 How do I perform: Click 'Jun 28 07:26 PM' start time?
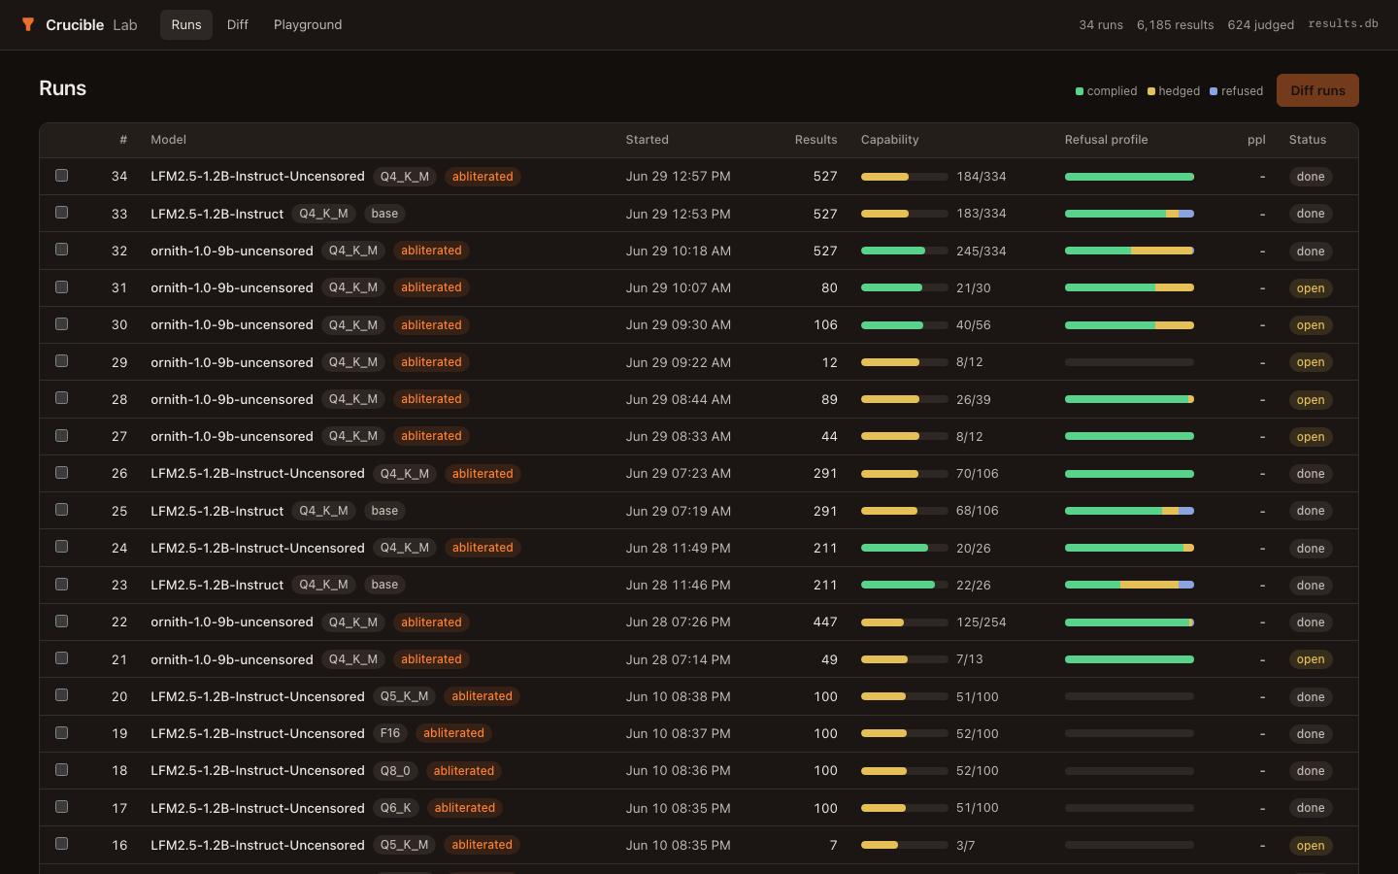[679, 622]
